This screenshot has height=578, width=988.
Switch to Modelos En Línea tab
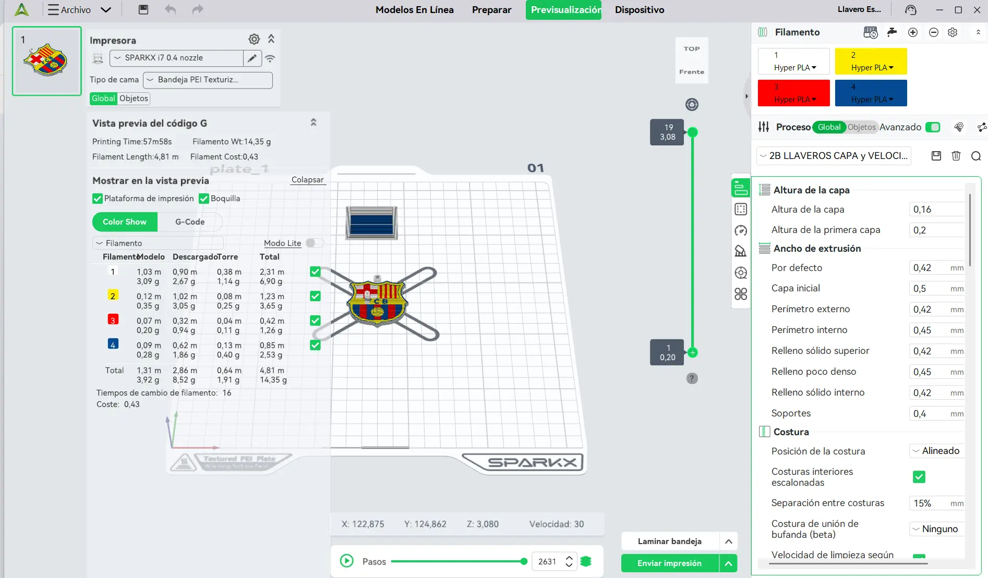click(x=415, y=10)
